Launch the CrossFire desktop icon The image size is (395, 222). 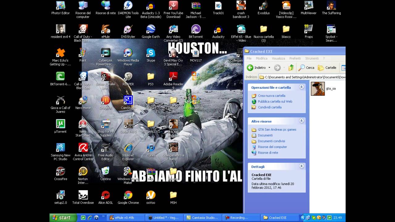pyautogui.click(x=60, y=171)
